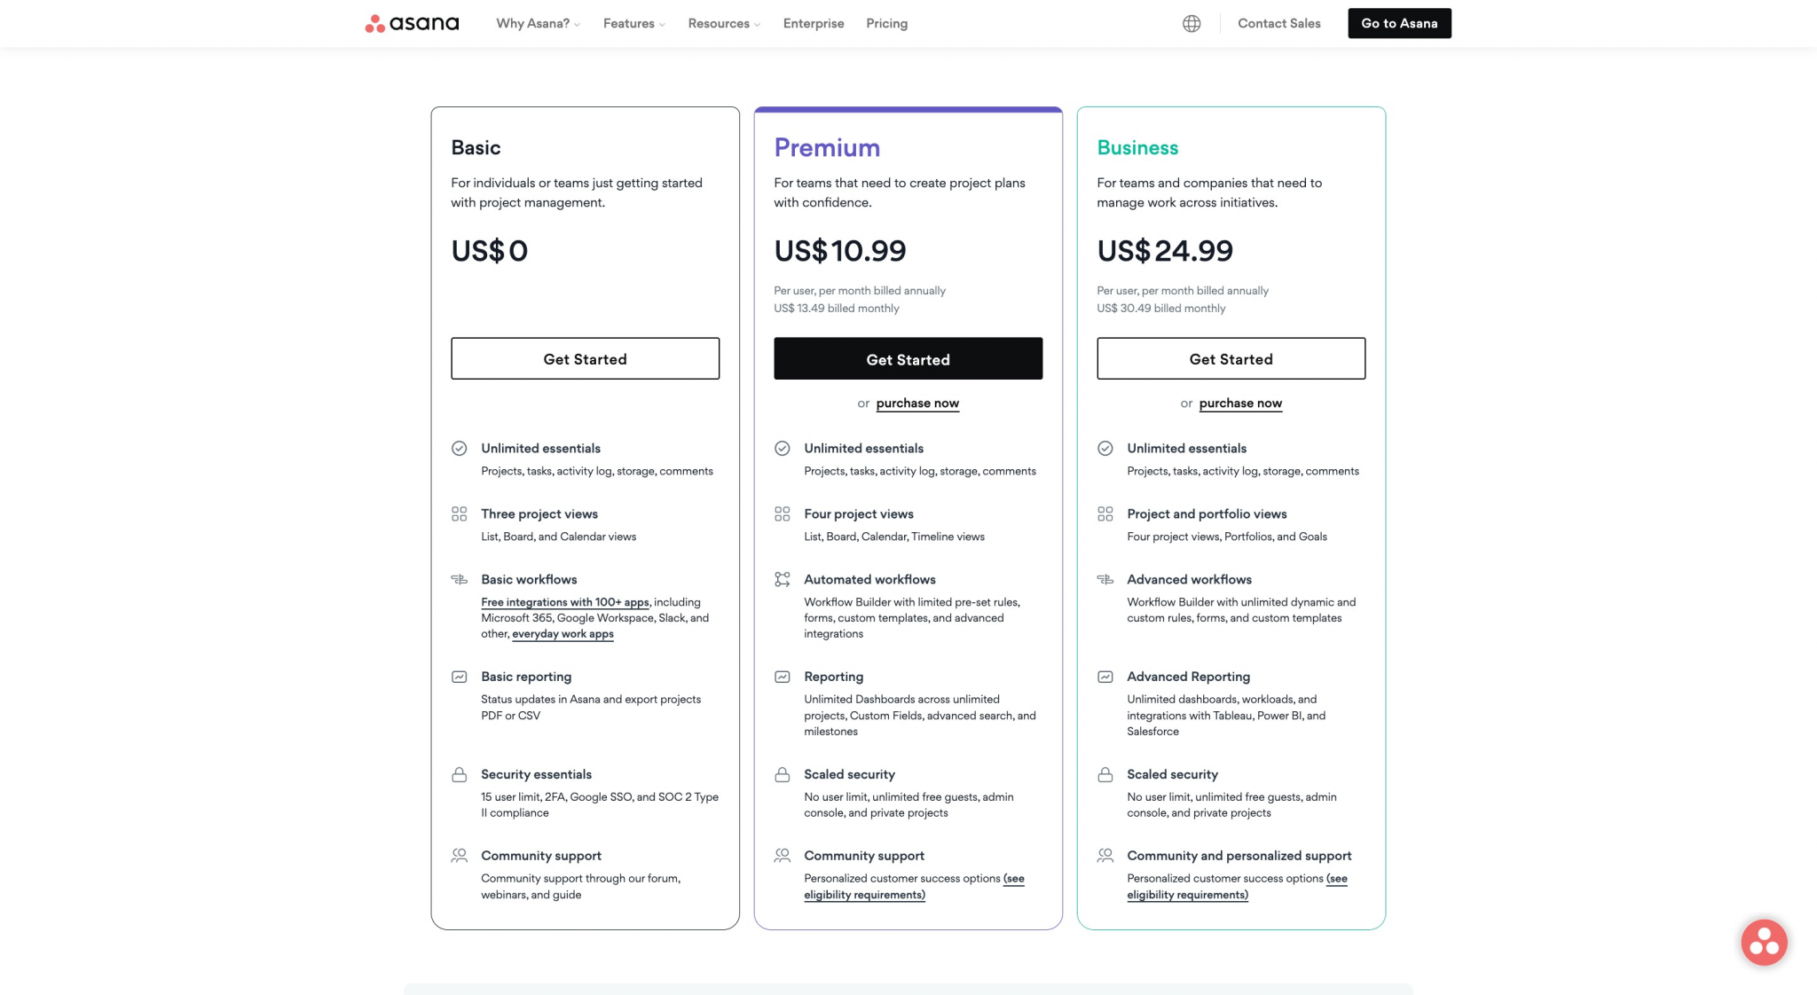Click the Basic plan checkmark icon
The image size is (1817, 995).
(x=459, y=449)
